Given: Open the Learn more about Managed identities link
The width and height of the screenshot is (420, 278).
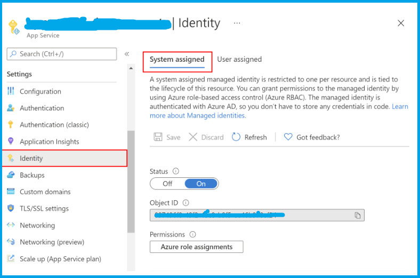Looking at the screenshot, I should pos(198,116).
